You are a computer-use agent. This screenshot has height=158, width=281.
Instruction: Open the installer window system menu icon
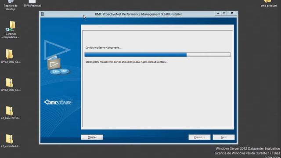(43, 14)
